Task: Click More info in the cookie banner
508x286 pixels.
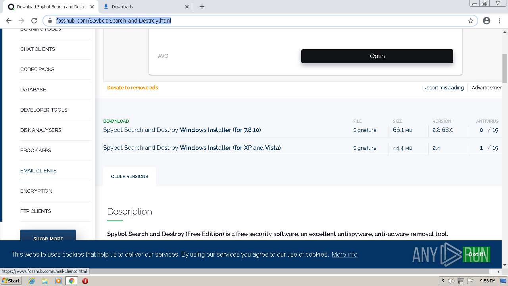Action: (344, 255)
